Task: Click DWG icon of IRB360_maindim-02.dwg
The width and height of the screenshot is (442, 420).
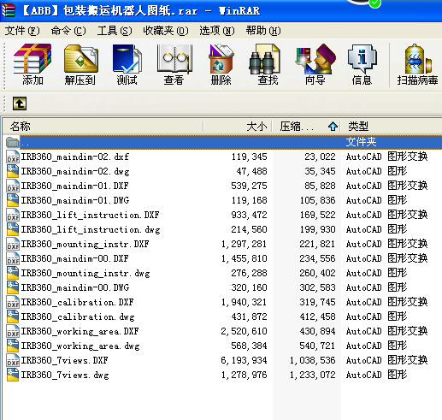Action: click(13, 171)
